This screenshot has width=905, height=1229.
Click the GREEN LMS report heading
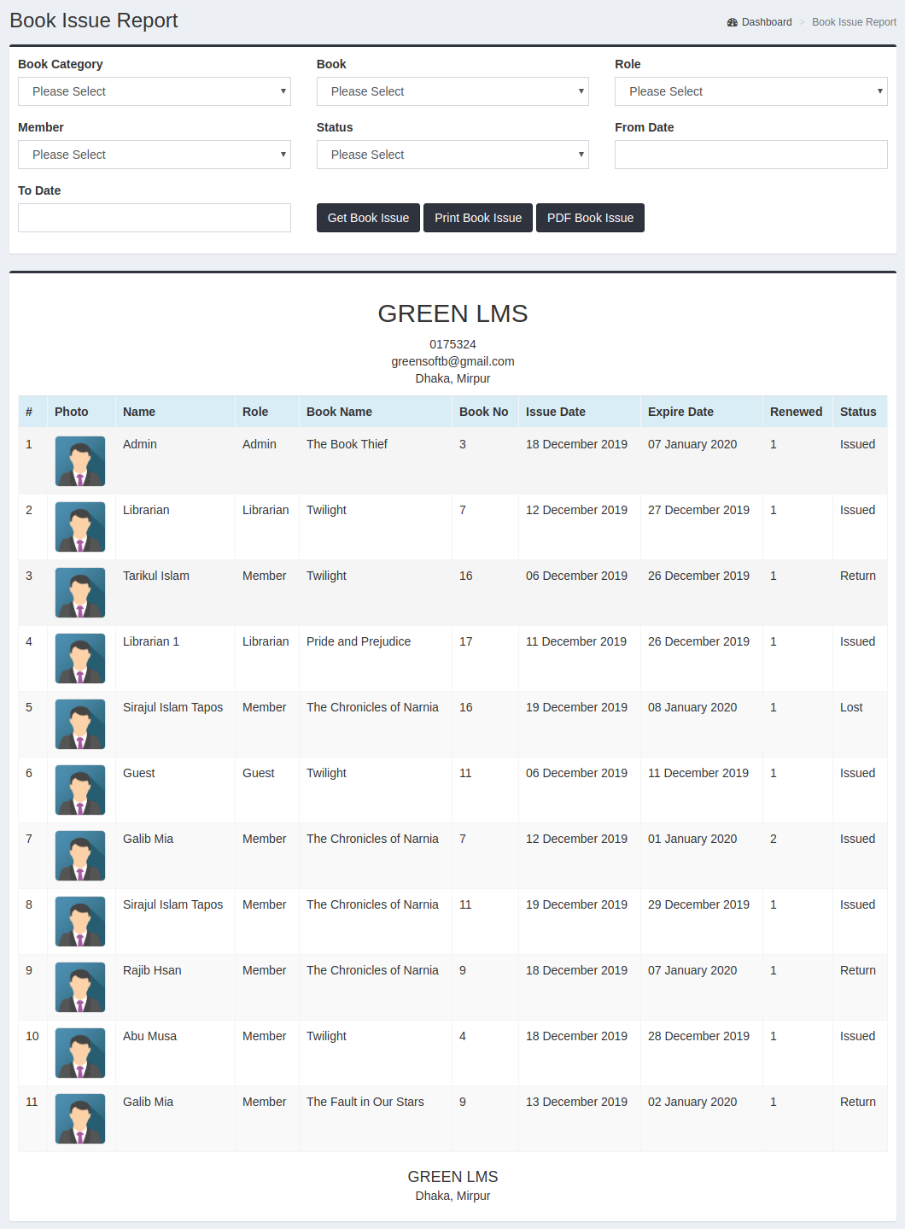[x=452, y=314]
